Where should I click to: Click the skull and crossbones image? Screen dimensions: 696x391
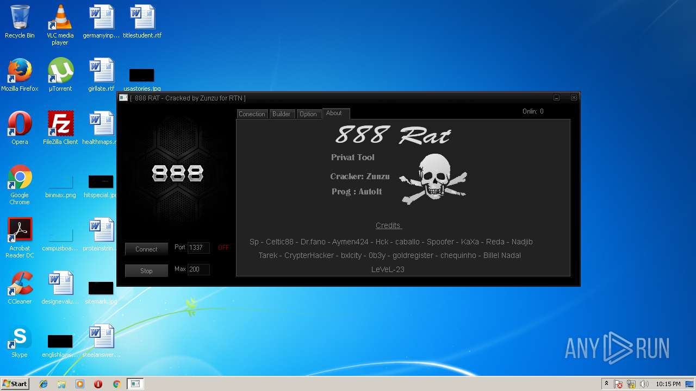click(x=433, y=179)
